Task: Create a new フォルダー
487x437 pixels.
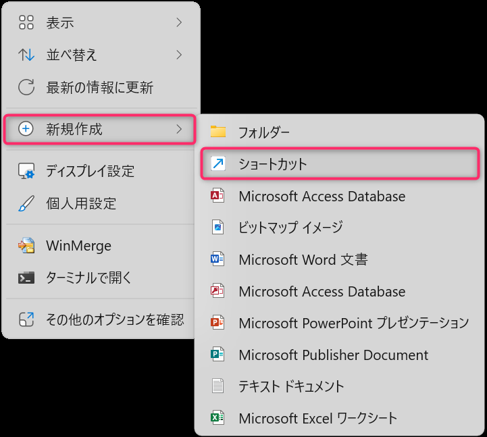Action: tap(340, 132)
